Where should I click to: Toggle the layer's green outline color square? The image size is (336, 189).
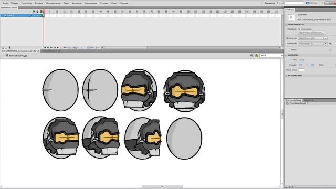click(41, 15)
